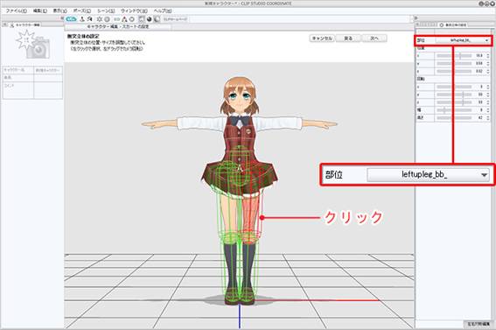Click the stepper arrows of the 高さ value
Viewport: 496px width, 330px height.
tap(488, 117)
